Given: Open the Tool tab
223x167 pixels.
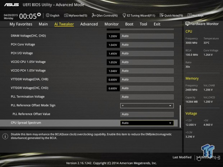Looking at the screenshot, I should 144,24.
